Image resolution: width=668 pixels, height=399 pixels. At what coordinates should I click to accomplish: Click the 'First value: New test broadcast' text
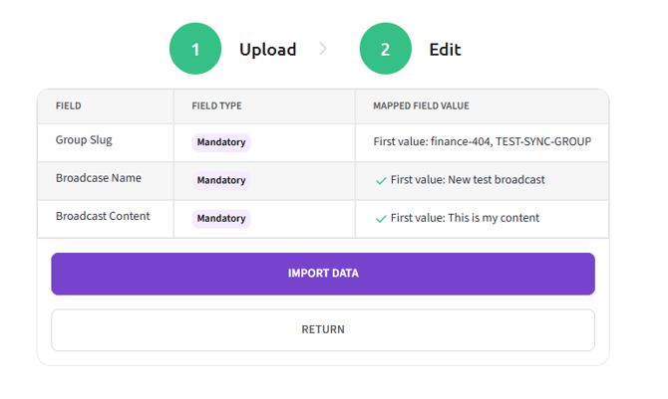tap(468, 180)
